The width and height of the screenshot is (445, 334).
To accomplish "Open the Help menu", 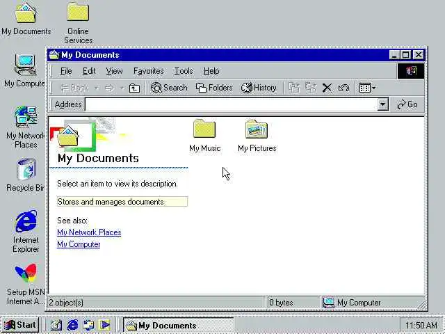I will coord(211,71).
